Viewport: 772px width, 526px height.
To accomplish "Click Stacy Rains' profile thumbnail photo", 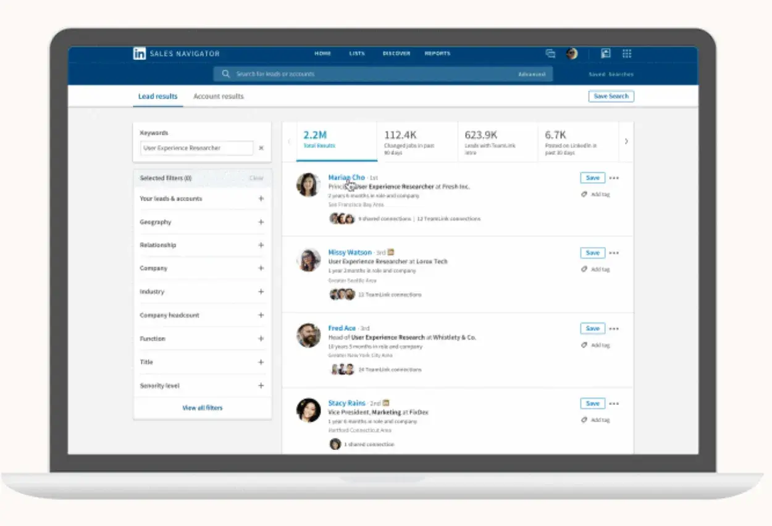I will [x=309, y=411].
